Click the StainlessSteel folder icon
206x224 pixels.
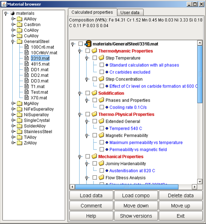tap(19, 132)
